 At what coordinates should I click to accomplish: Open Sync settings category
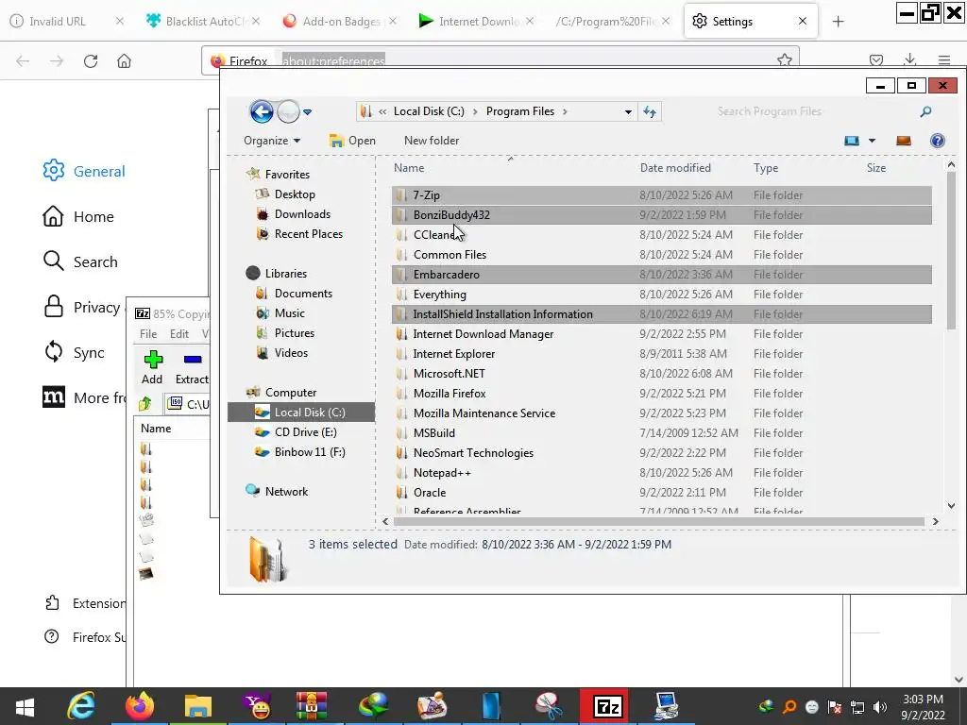pos(74,352)
